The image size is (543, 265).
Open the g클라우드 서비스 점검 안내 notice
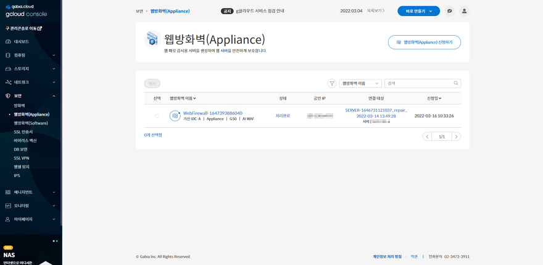(x=260, y=11)
